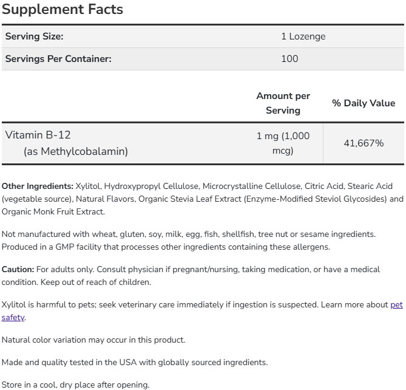Click the Made and quality tested sentence

pos(134,362)
